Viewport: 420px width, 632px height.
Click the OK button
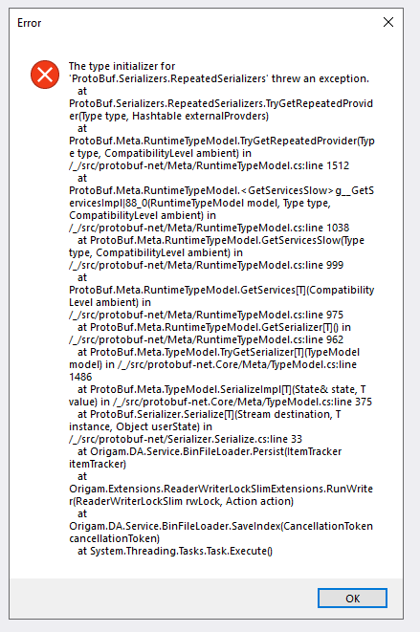(352, 599)
